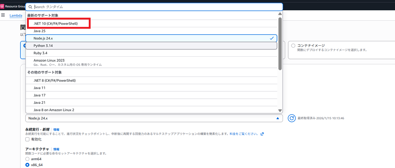
Task: Open the hamburger navigation menu
Action: [3, 15]
